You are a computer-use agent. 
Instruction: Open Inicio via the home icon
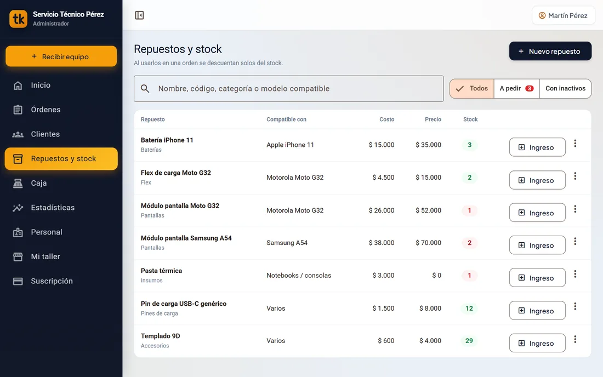(18, 85)
